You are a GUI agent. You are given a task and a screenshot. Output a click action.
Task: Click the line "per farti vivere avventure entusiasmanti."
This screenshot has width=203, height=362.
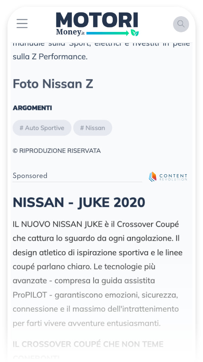(x=86, y=323)
